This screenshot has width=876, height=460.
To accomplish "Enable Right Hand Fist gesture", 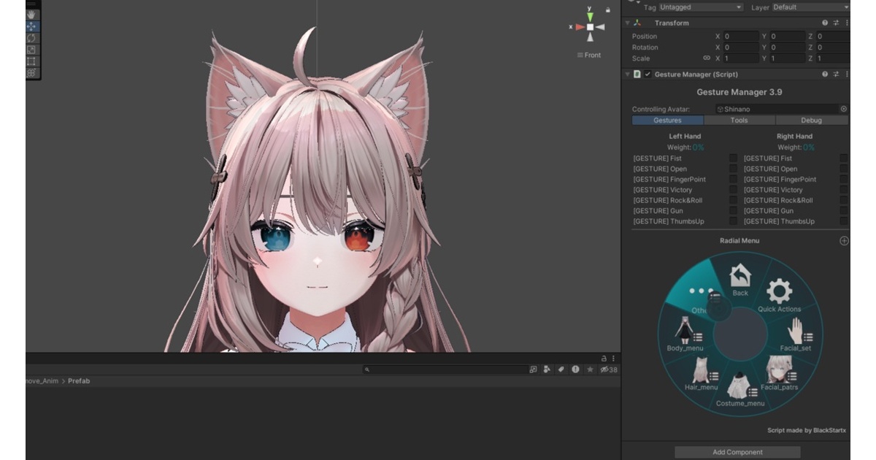I will (844, 158).
